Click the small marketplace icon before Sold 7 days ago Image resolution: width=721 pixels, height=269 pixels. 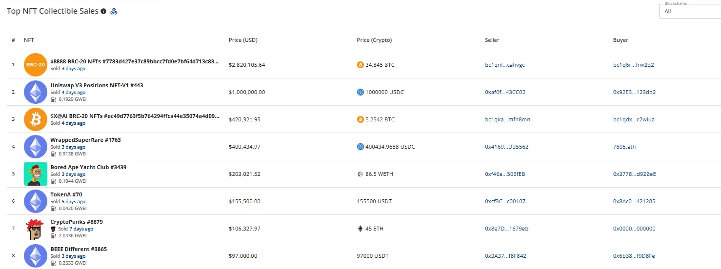click(53, 229)
